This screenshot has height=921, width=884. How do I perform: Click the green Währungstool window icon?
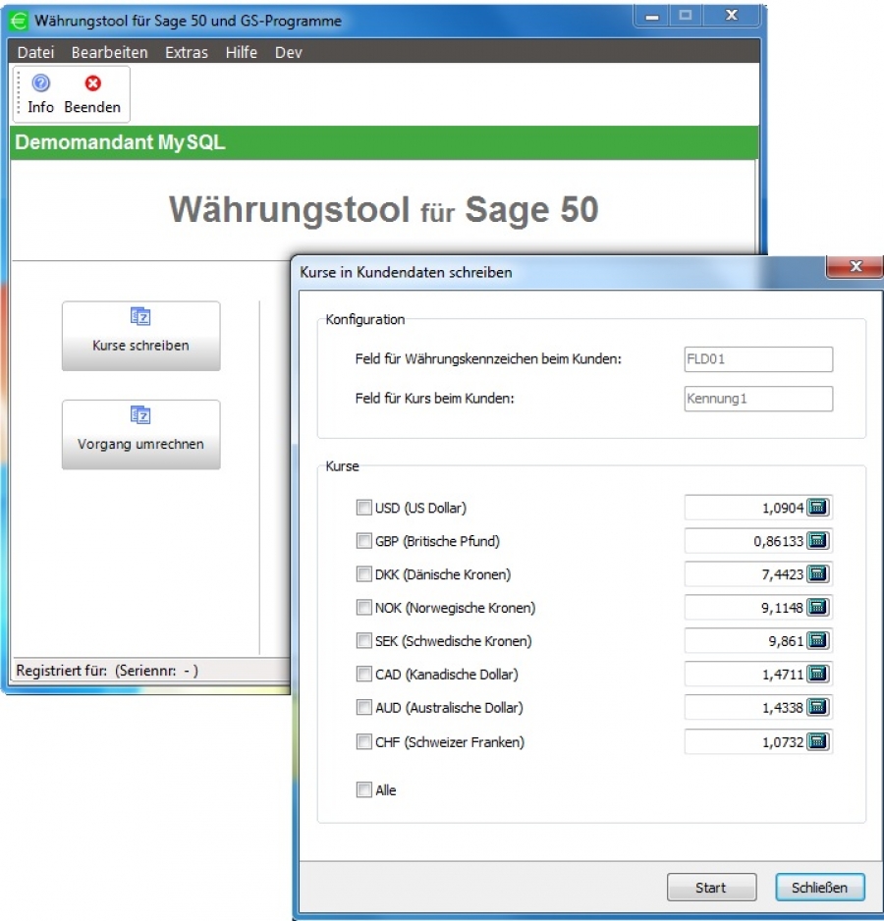pos(20,20)
